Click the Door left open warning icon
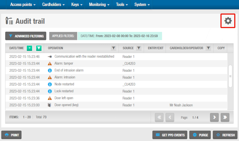 50,98
